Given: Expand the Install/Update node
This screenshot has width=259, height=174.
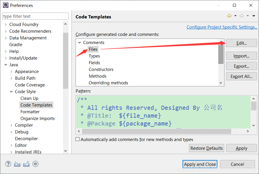Looking at the screenshot, I should click(x=6, y=58).
